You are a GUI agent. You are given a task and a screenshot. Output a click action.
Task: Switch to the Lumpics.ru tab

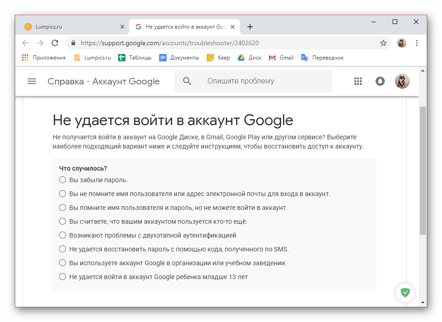click(69, 27)
